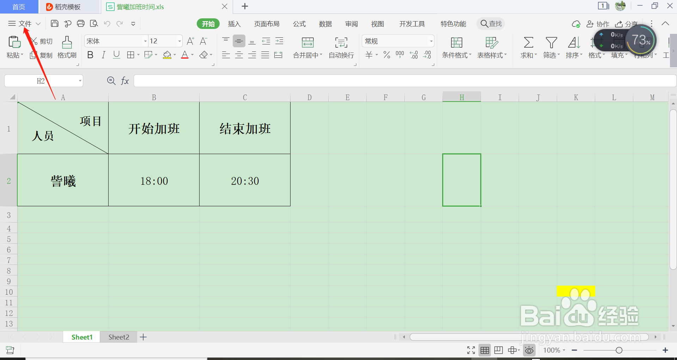Increase font size with larger A icon
This screenshot has height=360, width=677.
pos(190,41)
